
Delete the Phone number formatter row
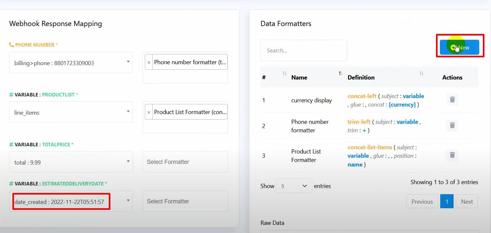[x=452, y=125]
